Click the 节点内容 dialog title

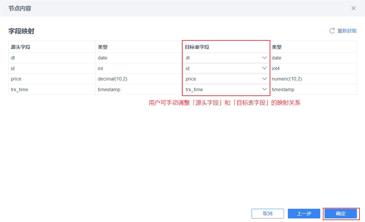coord(20,8)
